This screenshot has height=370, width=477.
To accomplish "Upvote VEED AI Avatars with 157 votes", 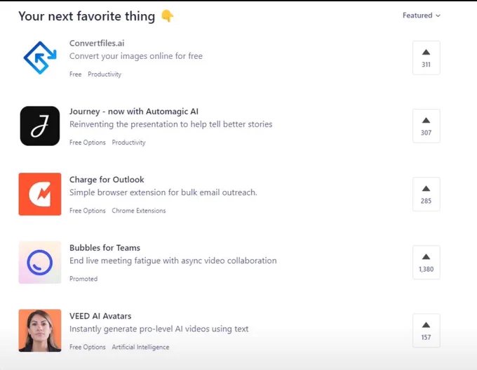I will tap(426, 331).
